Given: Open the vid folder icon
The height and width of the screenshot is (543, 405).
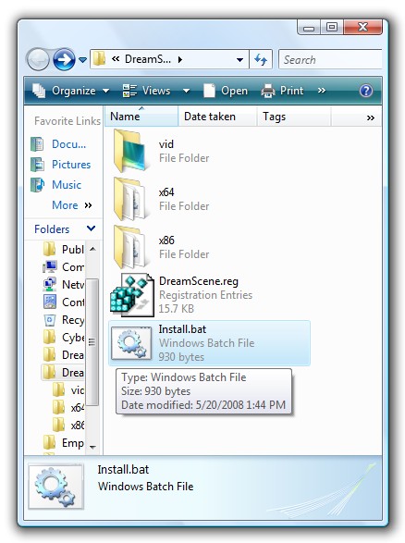Looking at the screenshot, I should click(x=129, y=151).
